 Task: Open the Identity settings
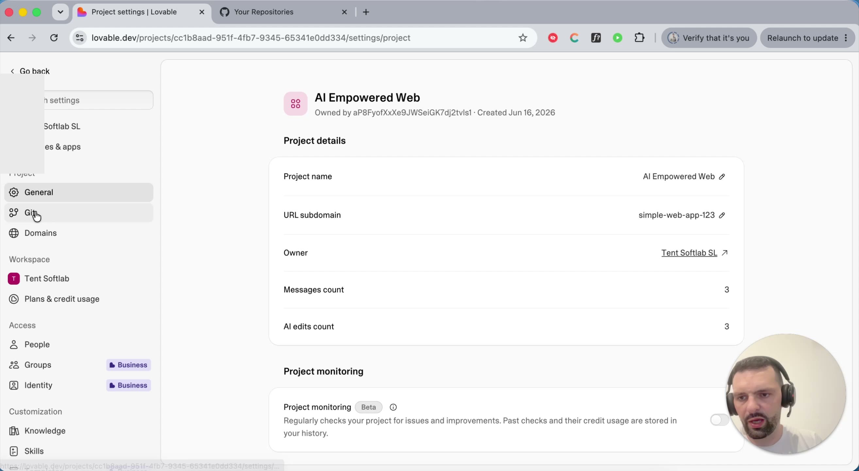click(79, 385)
